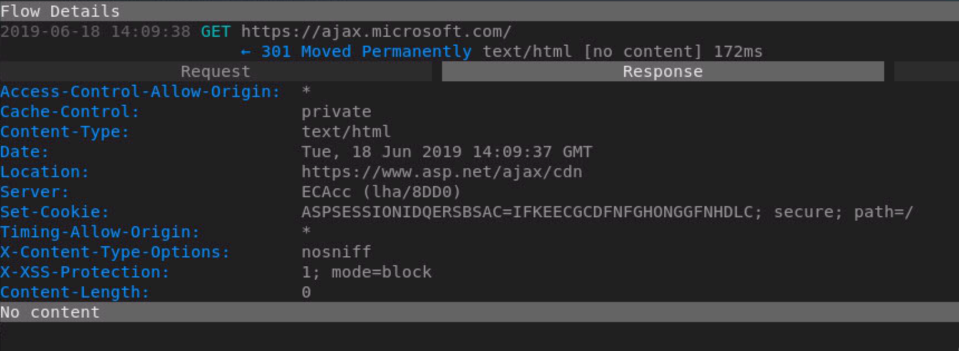Click the nosniff header value

point(336,252)
